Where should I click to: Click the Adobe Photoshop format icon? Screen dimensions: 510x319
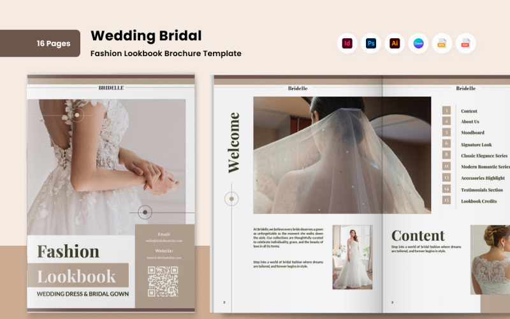click(x=371, y=43)
